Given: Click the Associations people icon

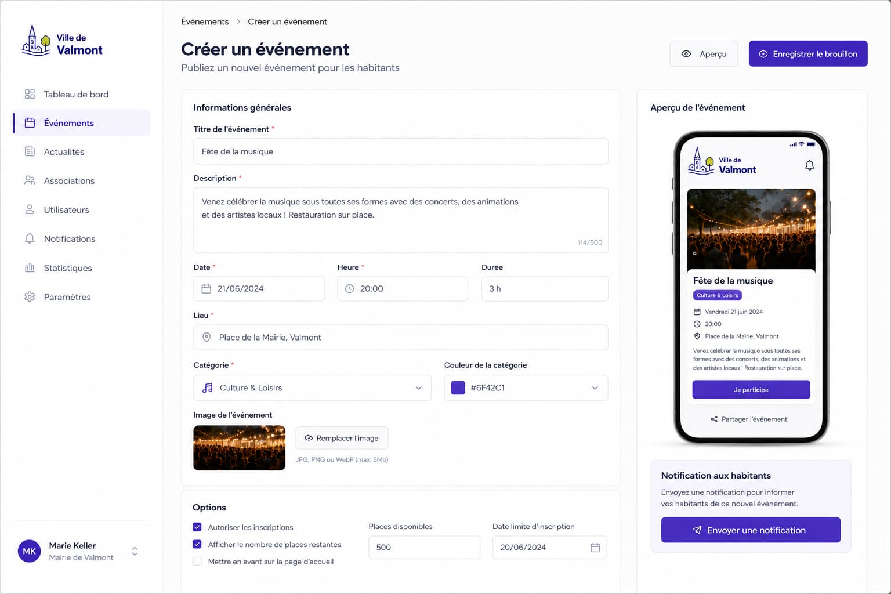Looking at the screenshot, I should (x=30, y=180).
